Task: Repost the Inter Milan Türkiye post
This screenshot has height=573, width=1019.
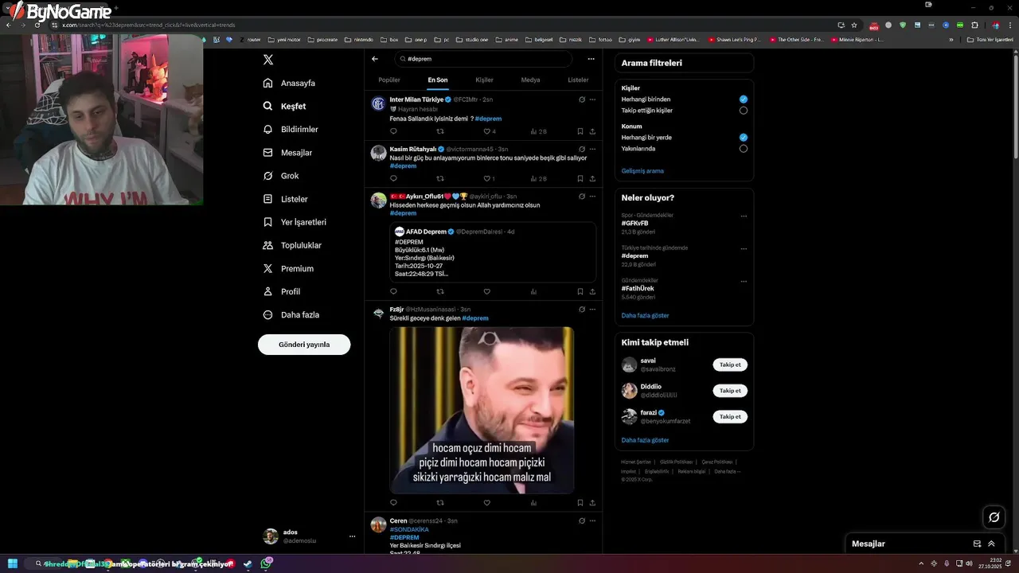Action: coord(440,131)
